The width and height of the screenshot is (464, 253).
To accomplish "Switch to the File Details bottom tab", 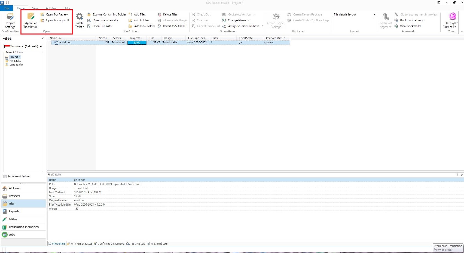I will [x=57, y=244].
